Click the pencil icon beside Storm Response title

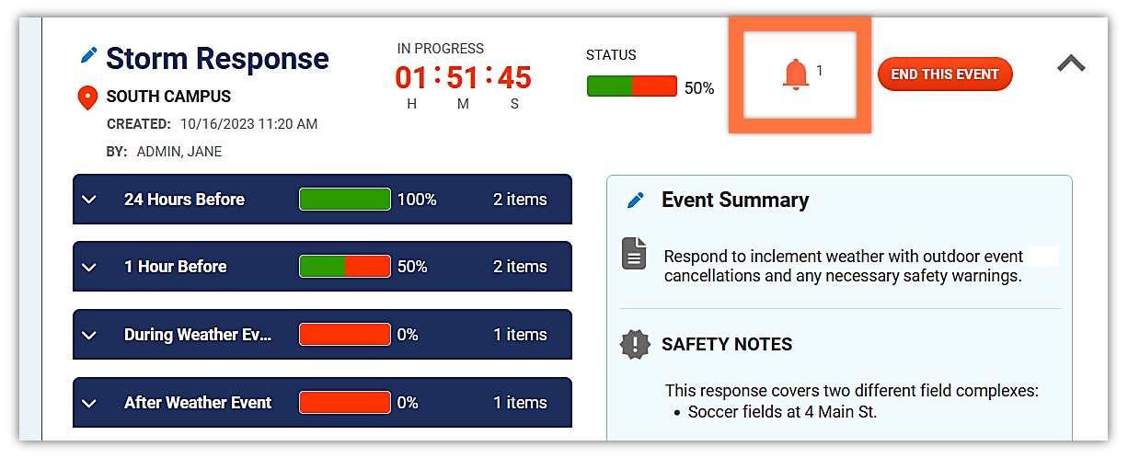(x=88, y=55)
